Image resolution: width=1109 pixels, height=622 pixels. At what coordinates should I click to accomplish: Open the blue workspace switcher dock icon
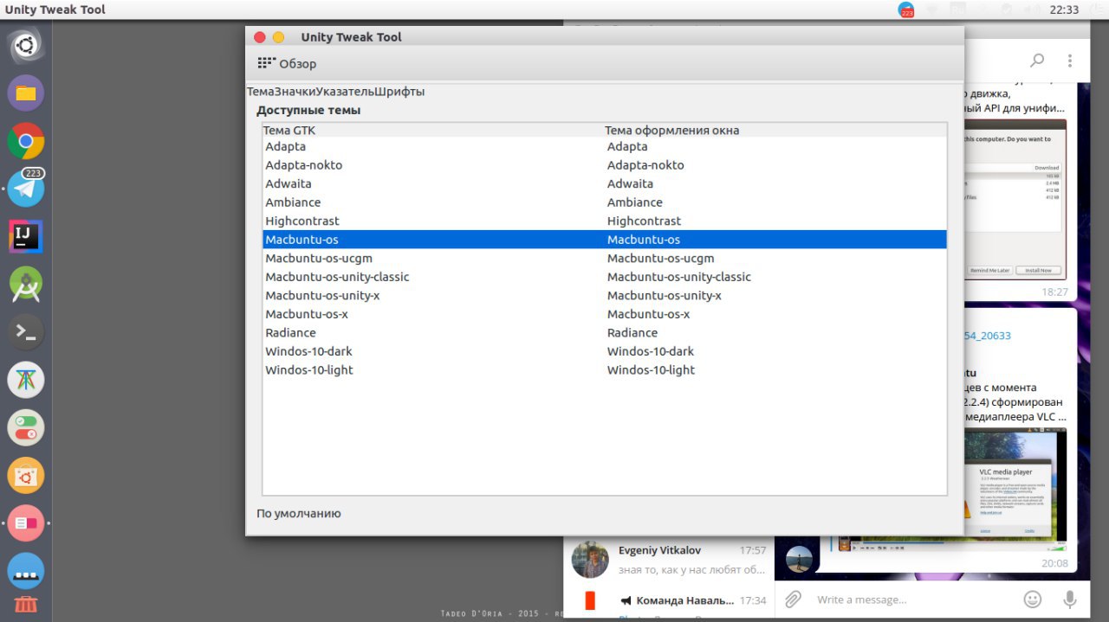(26, 571)
